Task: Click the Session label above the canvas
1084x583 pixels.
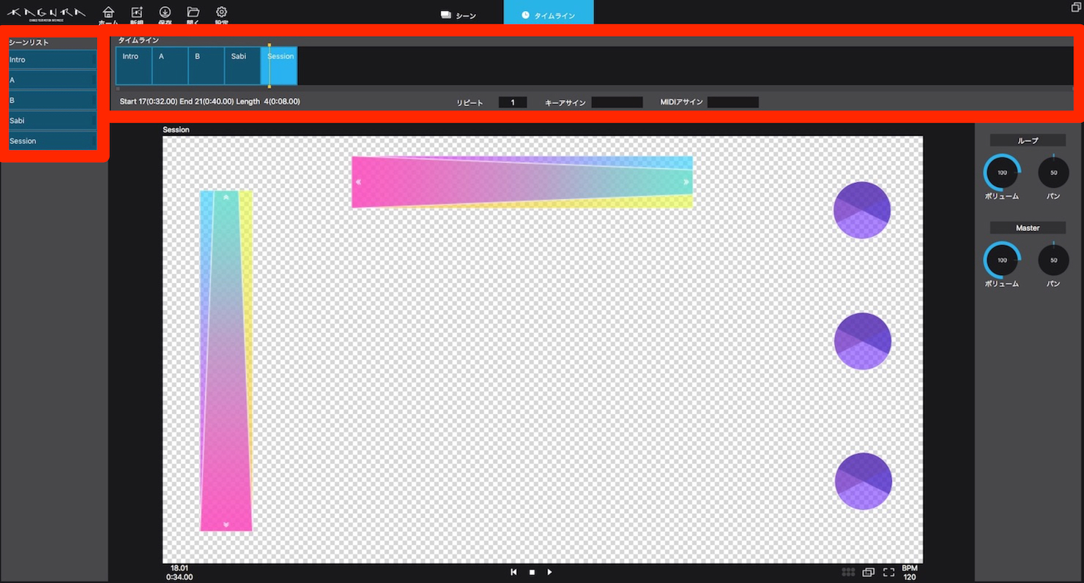Action: [176, 129]
